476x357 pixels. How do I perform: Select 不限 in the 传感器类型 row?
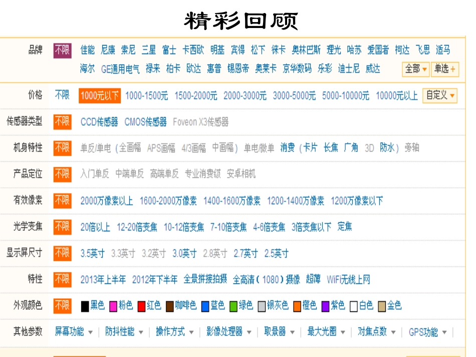63,122
